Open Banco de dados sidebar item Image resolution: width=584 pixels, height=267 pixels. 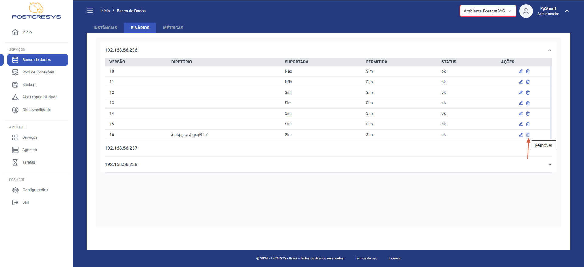[37, 60]
